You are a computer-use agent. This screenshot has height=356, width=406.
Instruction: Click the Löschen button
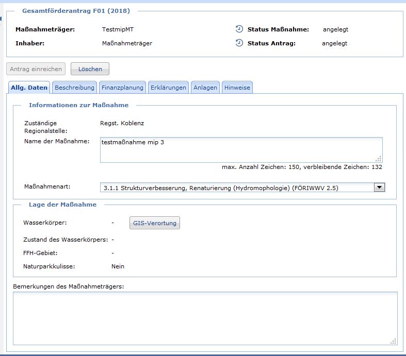click(90, 69)
